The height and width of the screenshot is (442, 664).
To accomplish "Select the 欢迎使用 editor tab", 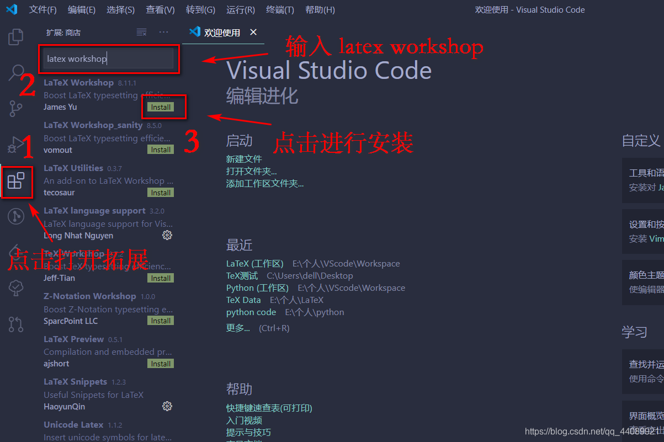I will coord(222,33).
